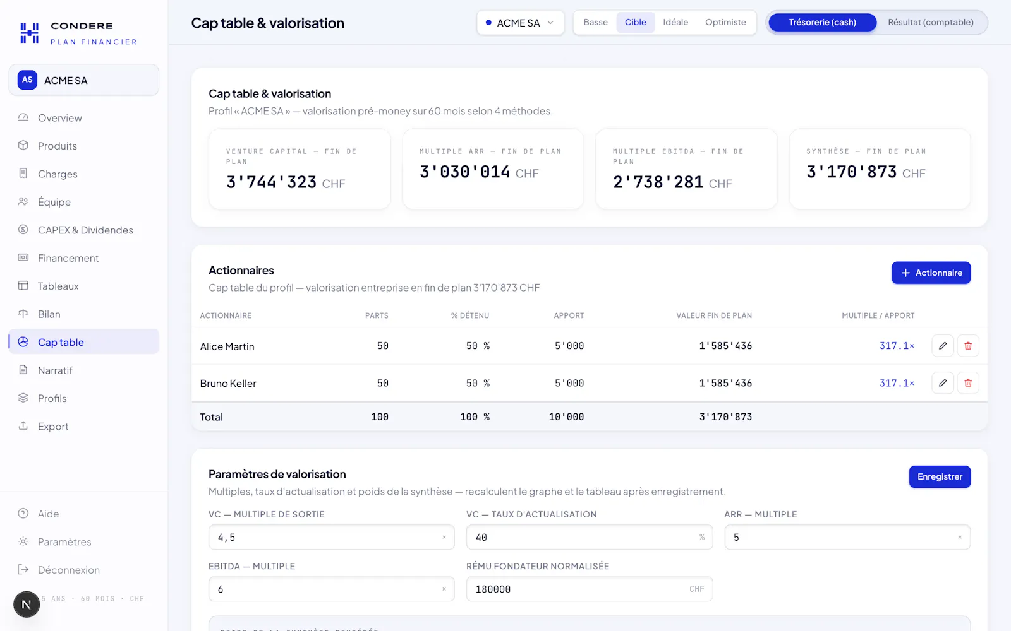The image size is (1011, 631).
Task: Click the ARR multiple input field
Action: pyautogui.click(x=847, y=538)
